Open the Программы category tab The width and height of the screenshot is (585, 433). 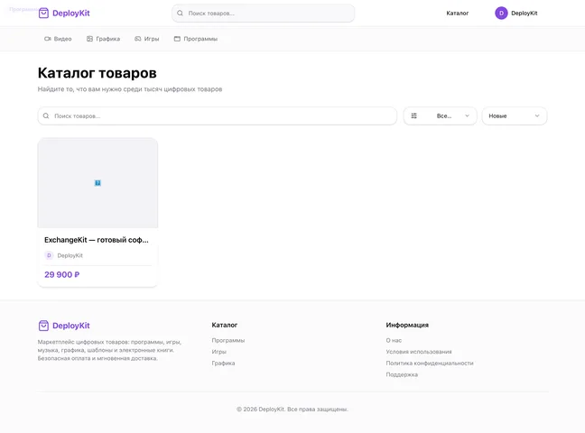point(196,39)
